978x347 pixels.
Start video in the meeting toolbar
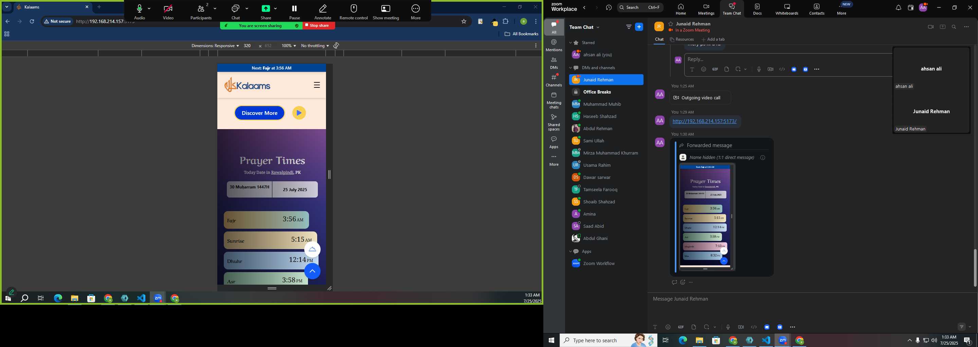[x=168, y=12]
